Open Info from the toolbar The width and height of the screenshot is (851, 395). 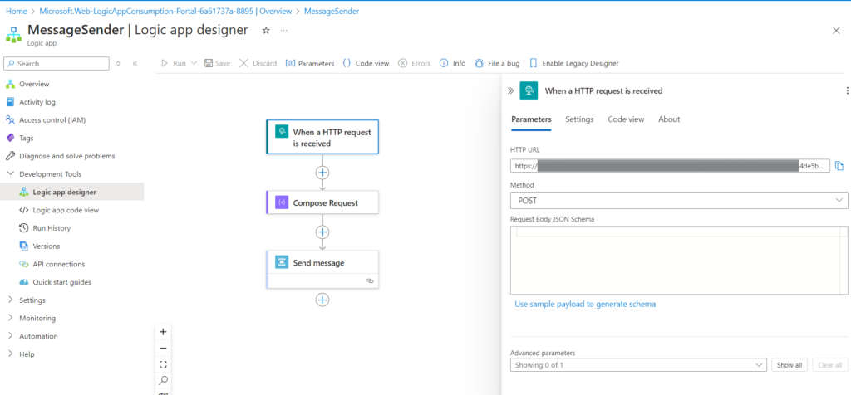tap(452, 63)
